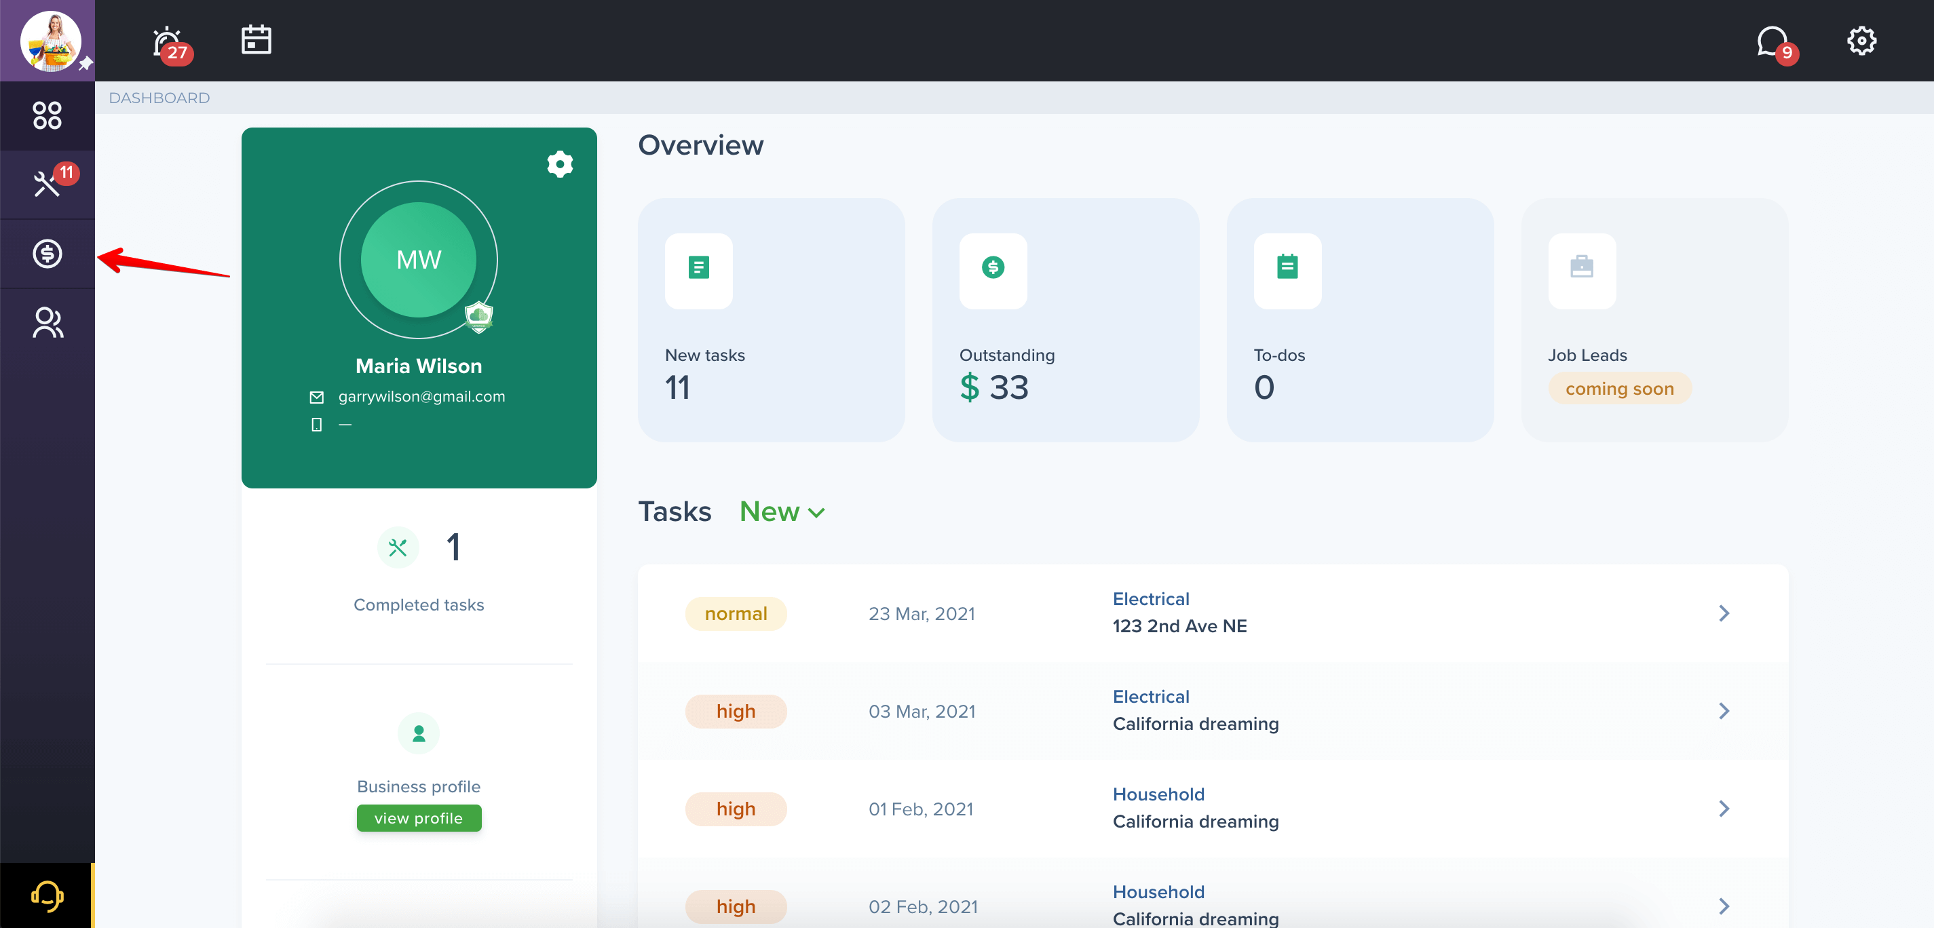Click the envelope email icon on profile card
This screenshot has height=928, width=1934.
317,397
